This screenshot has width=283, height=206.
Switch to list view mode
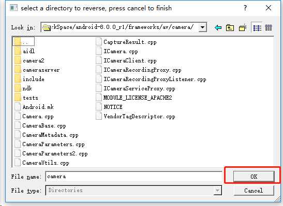pyautogui.click(x=257, y=28)
